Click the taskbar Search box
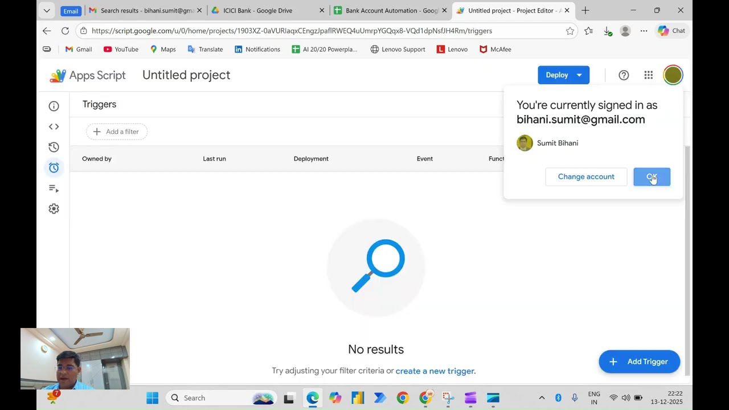The width and height of the screenshot is (729, 410). click(x=221, y=398)
